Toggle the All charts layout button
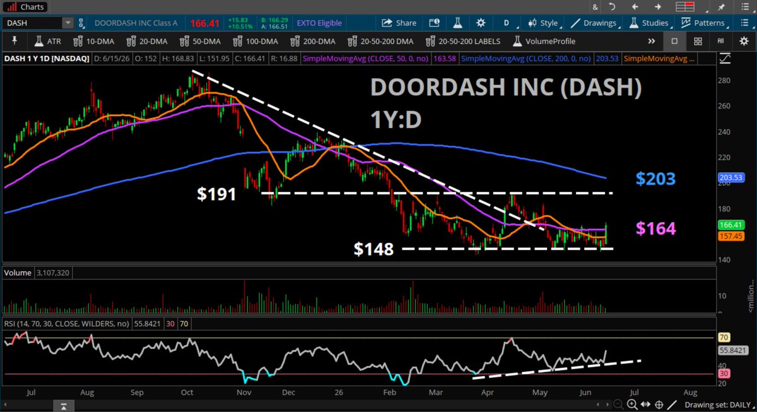757x412 pixels. coord(720,41)
